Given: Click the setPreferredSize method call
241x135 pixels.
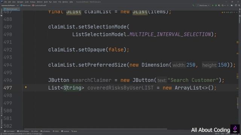Looking at the screenshot, I should tap(102, 65).
